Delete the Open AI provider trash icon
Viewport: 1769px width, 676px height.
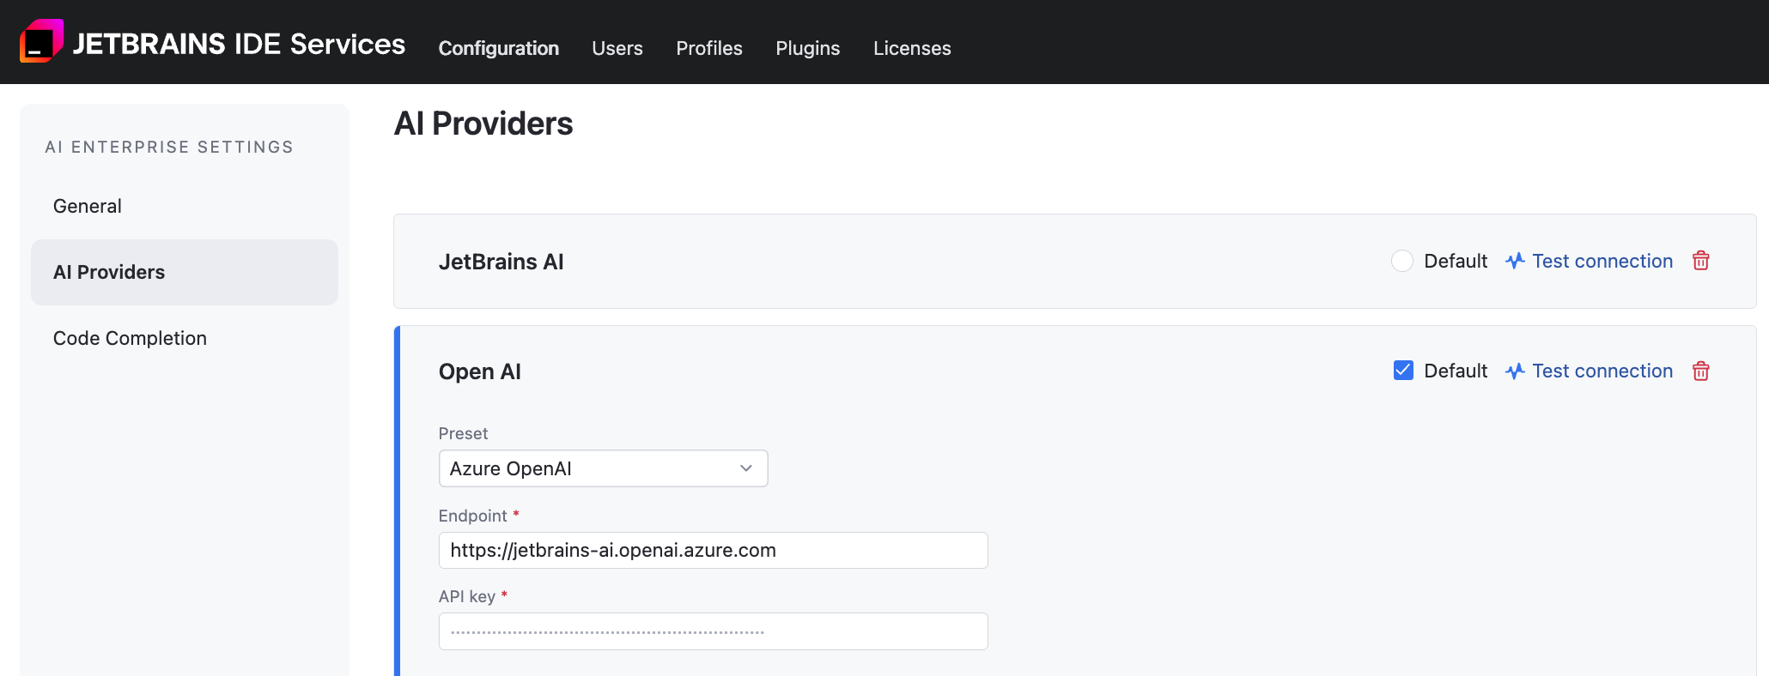tap(1700, 371)
